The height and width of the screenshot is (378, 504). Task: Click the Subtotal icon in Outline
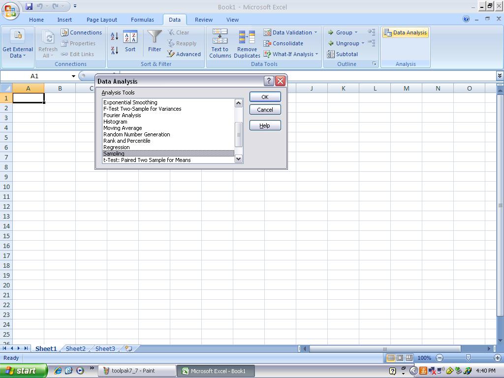pyautogui.click(x=342, y=54)
